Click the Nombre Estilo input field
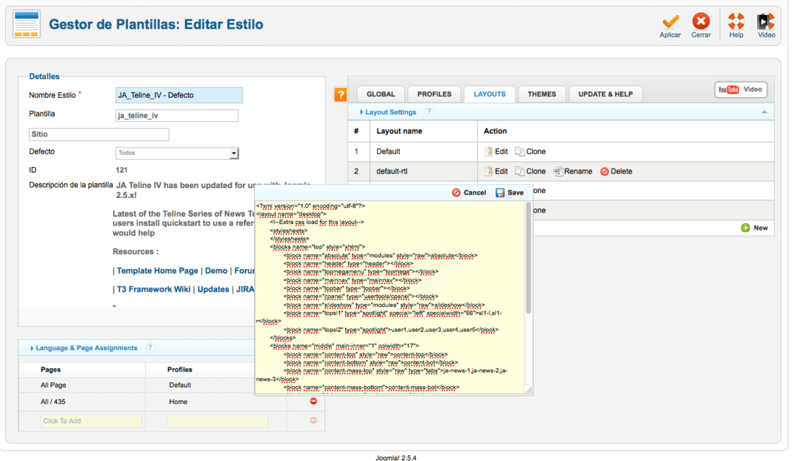Image resolution: width=792 pixels, height=461 pixels. [x=179, y=95]
